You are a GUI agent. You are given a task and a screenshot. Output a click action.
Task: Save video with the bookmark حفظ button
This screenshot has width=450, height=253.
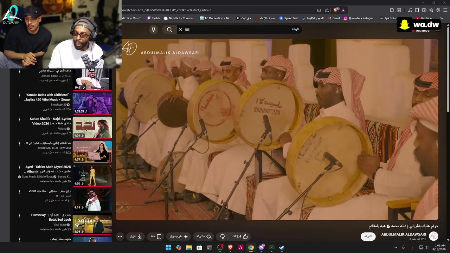tap(156, 236)
